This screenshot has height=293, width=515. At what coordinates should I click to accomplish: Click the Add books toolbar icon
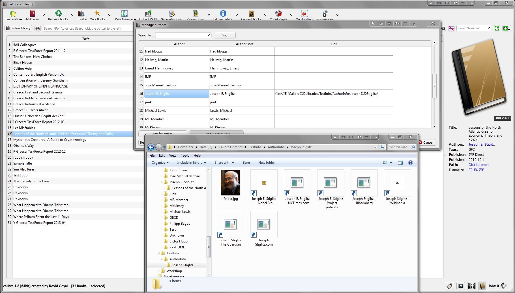pos(33,14)
